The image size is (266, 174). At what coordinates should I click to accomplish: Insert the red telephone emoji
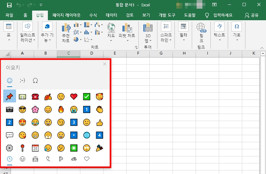[x=35, y=97]
